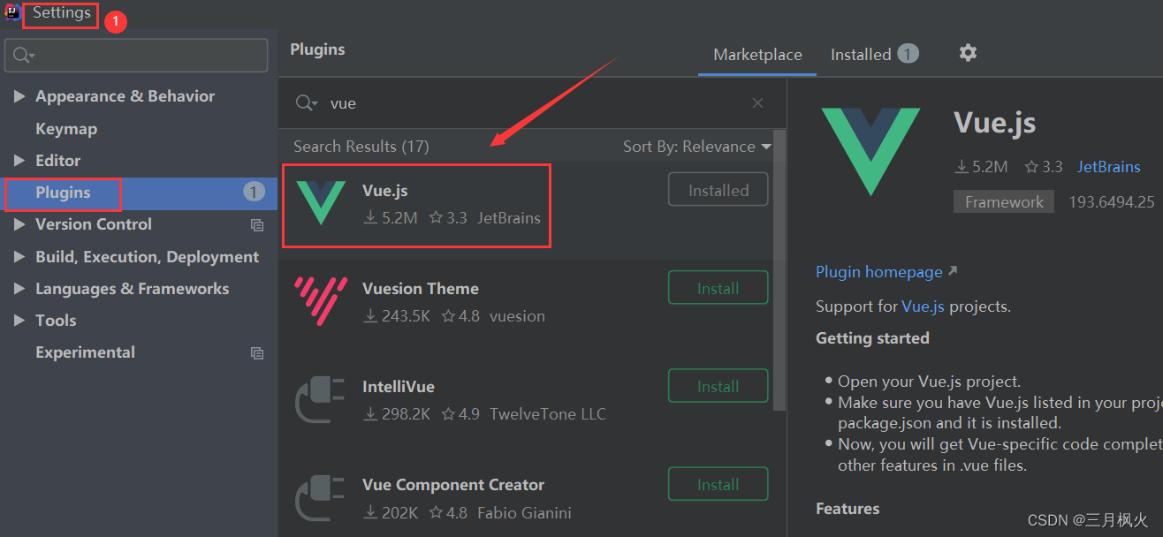Install the IntelliVue plugin
Image resolution: width=1163 pixels, height=537 pixels.
click(x=718, y=386)
